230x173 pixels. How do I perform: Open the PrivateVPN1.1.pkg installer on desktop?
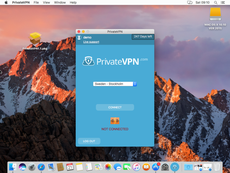click(35, 39)
